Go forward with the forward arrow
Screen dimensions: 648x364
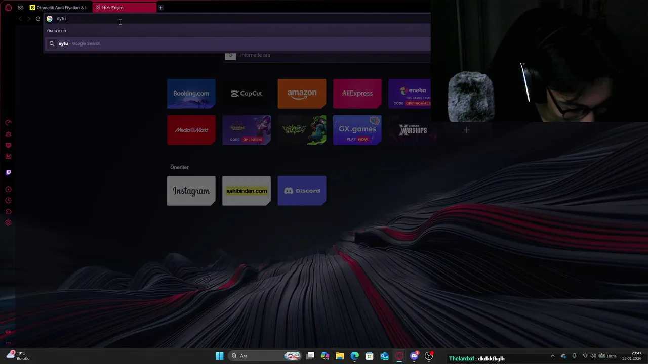coord(29,19)
